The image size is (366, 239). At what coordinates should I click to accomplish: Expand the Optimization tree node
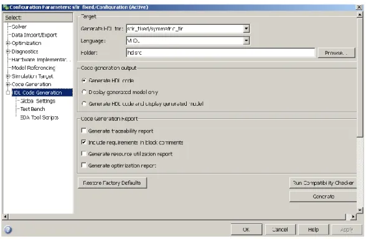7,43
